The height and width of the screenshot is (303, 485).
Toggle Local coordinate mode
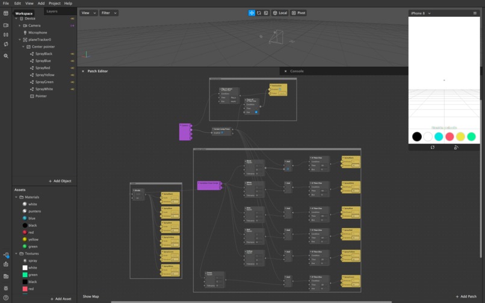point(280,13)
